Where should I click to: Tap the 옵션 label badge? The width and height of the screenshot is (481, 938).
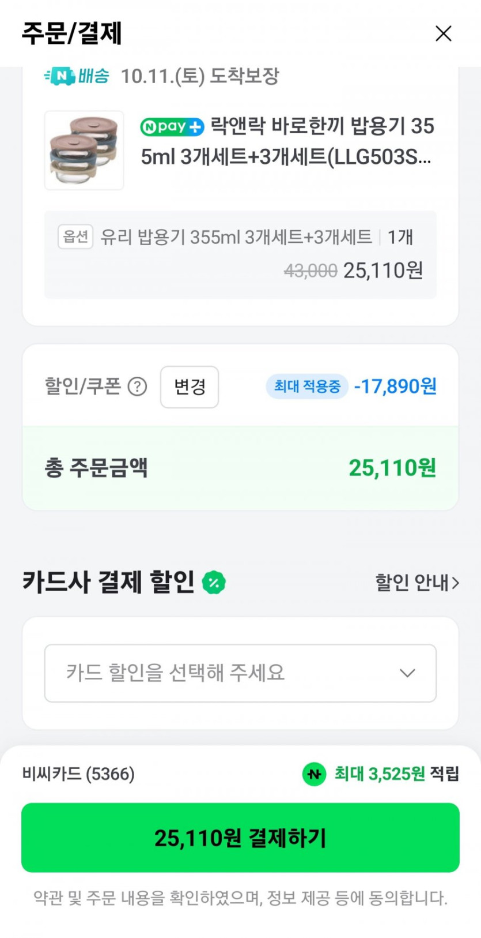[x=75, y=237]
